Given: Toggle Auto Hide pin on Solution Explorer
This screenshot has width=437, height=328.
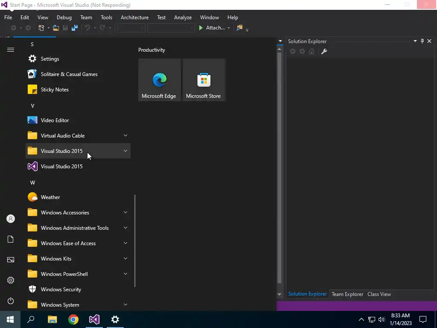Looking at the screenshot, I should 422,41.
